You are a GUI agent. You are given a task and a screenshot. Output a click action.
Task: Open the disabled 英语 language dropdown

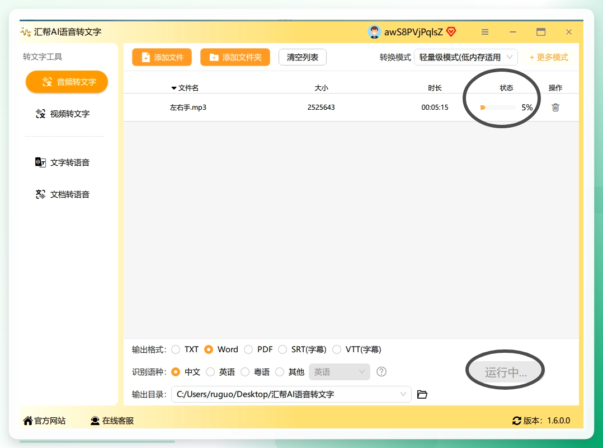tap(339, 372)
